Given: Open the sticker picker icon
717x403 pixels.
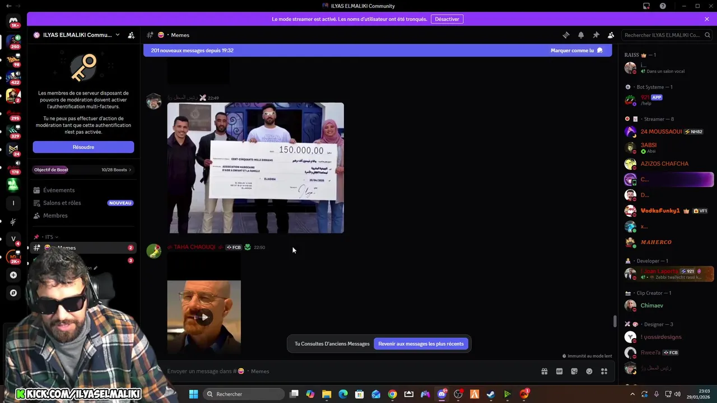Looking at the screenshot, I should point(574,371).
